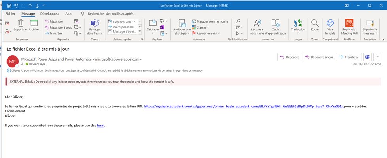Go to the previous item using the up arrow
The image size is (387, 158).
pyautogui.click(x=30, y=6)
